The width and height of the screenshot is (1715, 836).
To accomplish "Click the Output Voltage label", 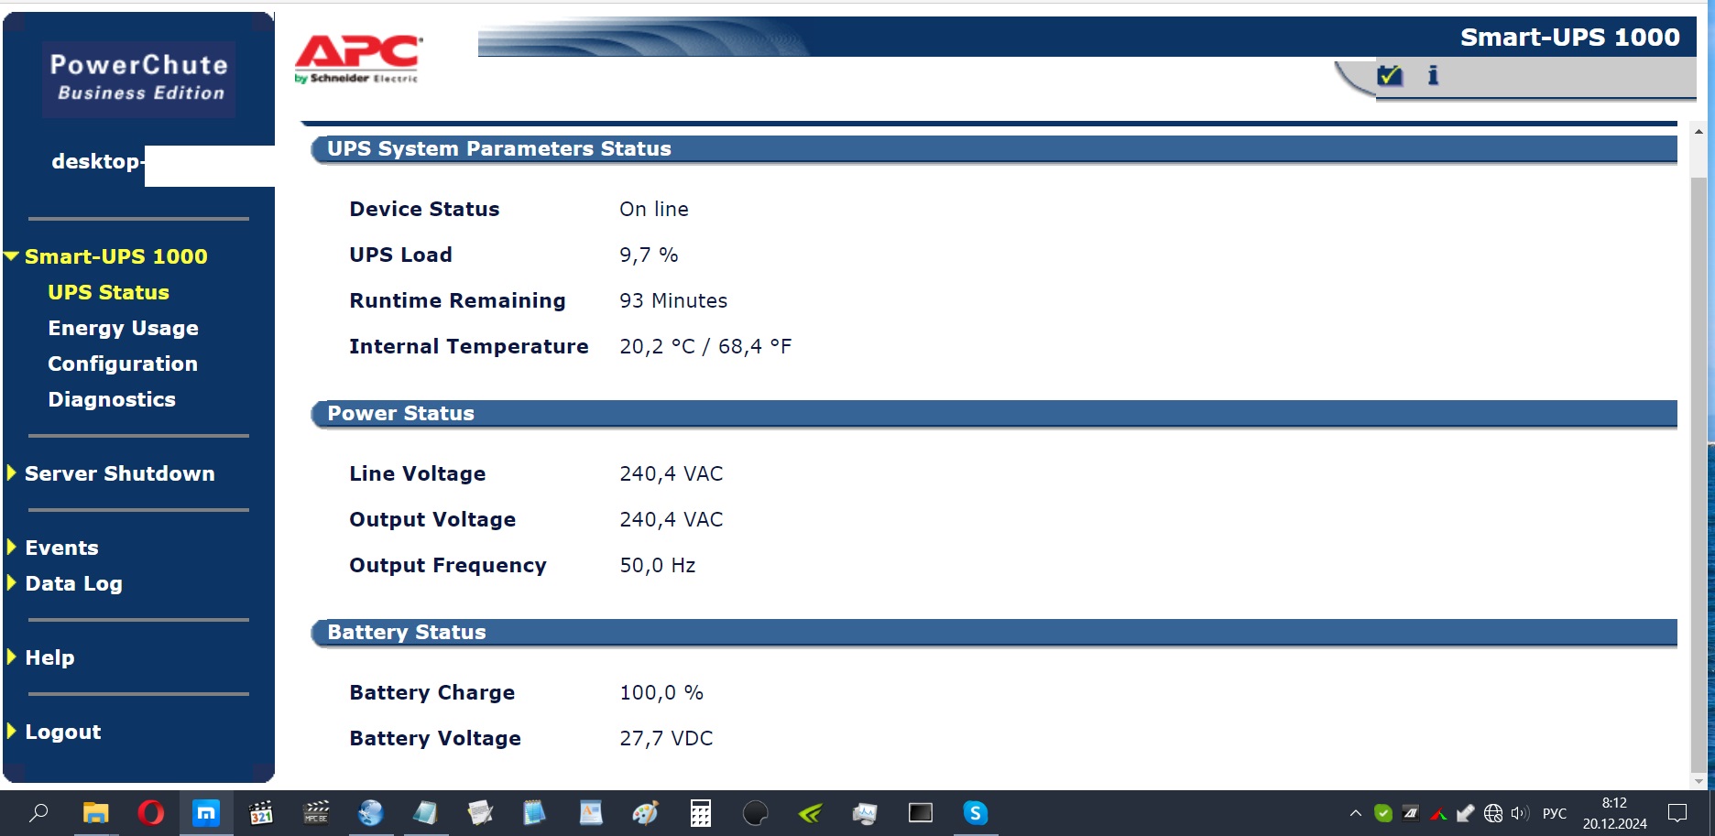I will pos(432,519).
